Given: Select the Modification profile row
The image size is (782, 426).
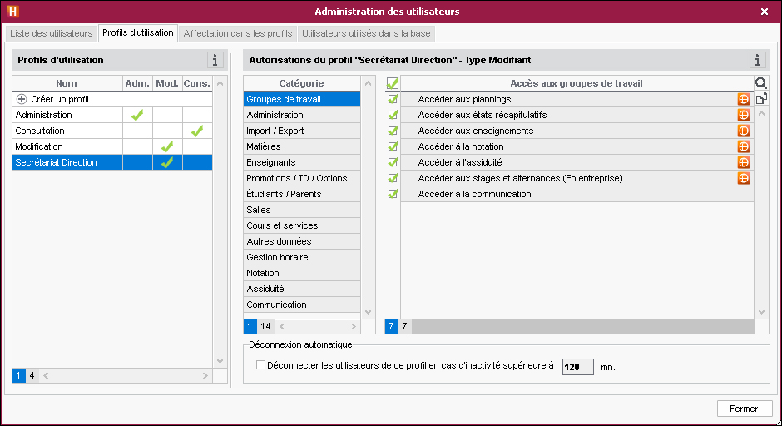Looking at the screenshot, I should (112, 146).
